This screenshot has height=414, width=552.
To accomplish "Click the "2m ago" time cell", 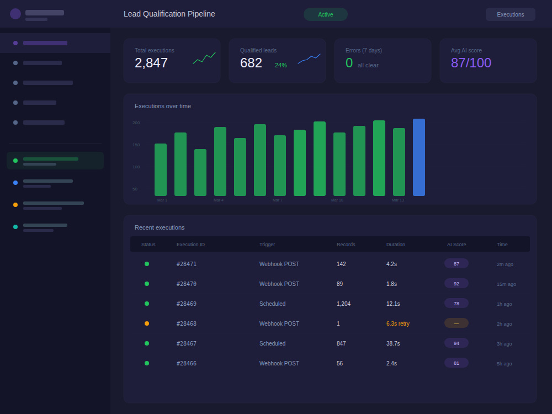I will click(505, 264).
